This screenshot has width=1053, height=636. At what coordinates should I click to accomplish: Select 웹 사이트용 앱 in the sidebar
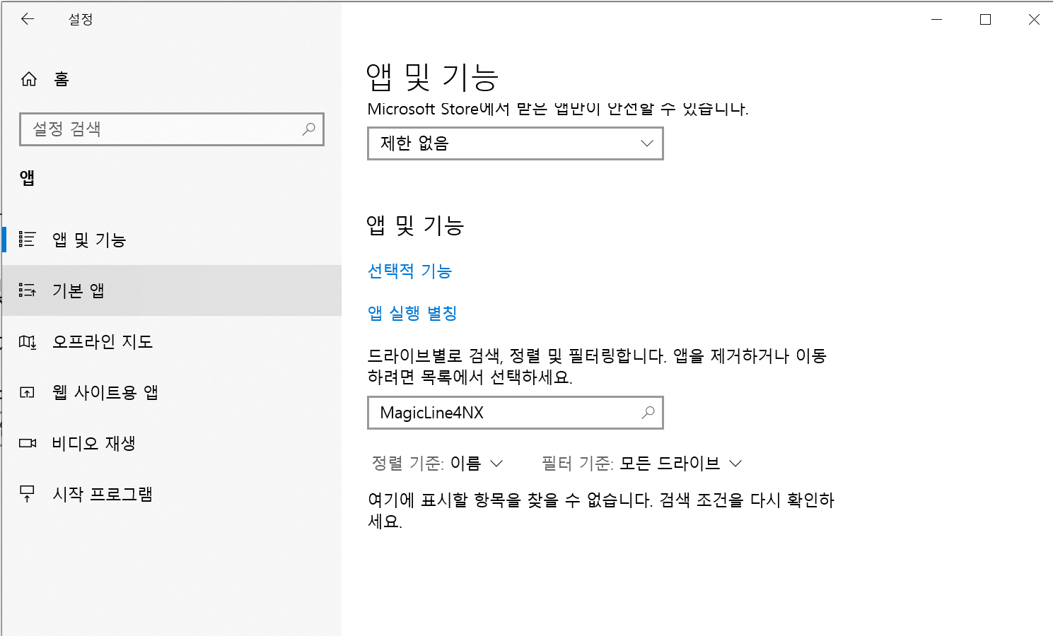[106, 392]
